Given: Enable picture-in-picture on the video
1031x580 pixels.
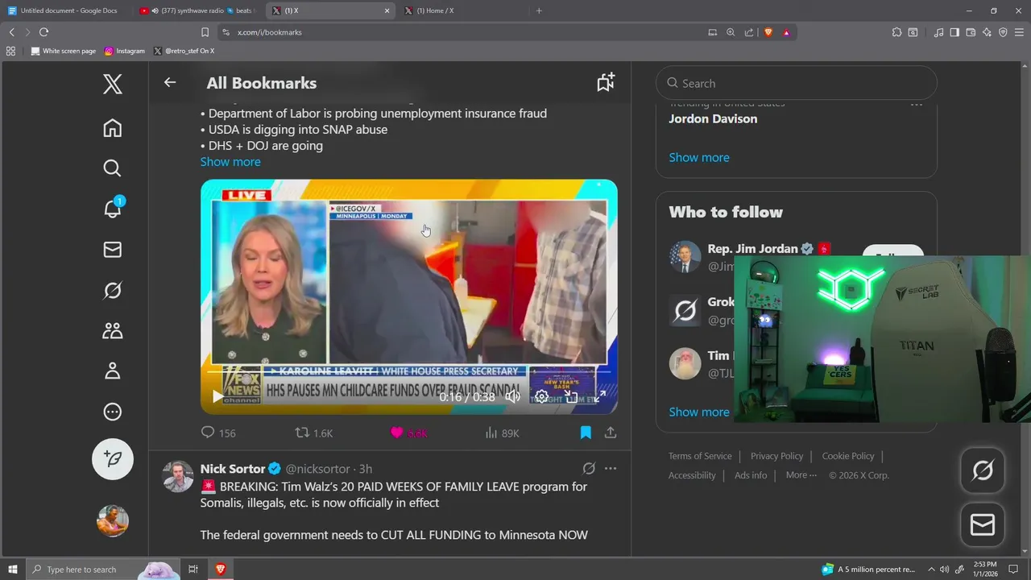Looking at the screenshot, I should click(x=571, y=396).
